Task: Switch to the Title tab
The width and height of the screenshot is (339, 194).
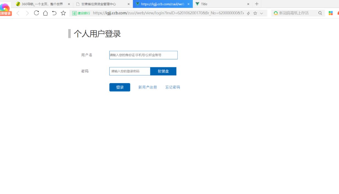Action: click(x=220, y=4)
